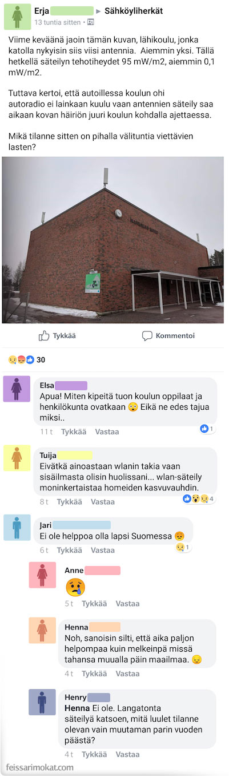Reply to Tuija's comment via Vastaa

pyautogui.click(x=103, y=501)
